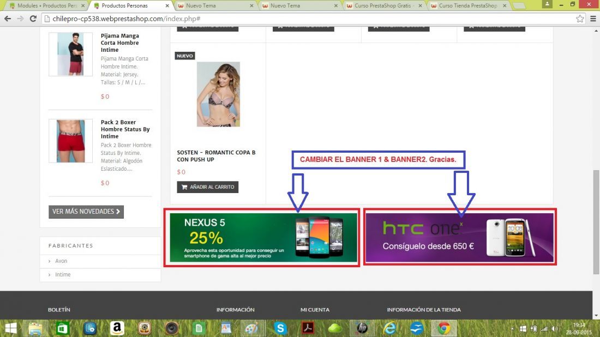
Task: Close the Productos Personas tab
Action: tap(167, 6)
